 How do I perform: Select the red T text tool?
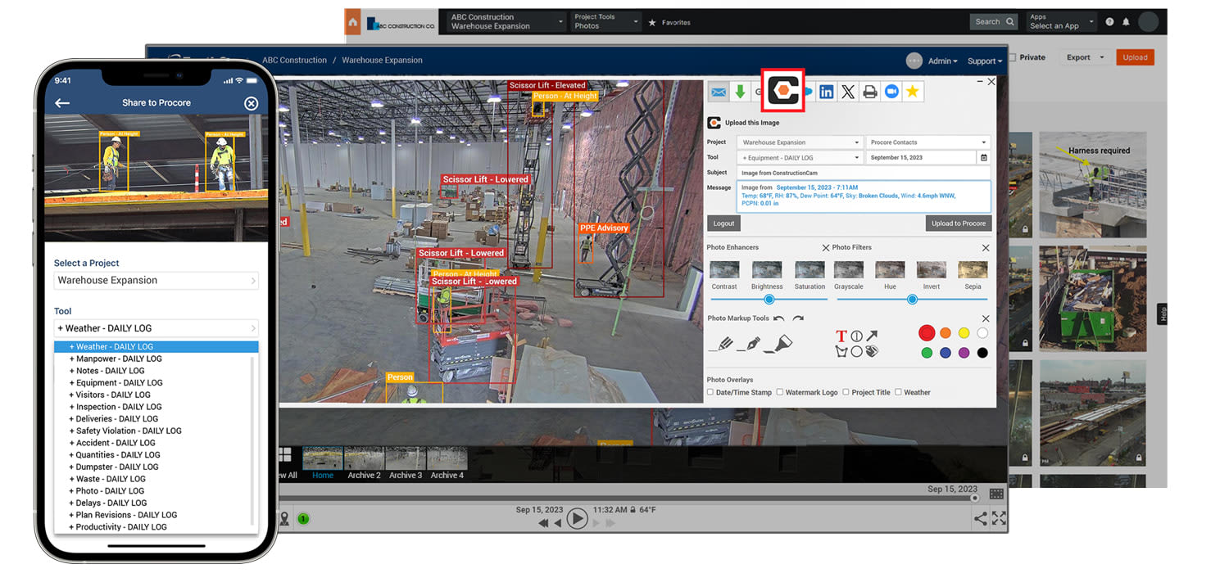click(x=841, y=336)
